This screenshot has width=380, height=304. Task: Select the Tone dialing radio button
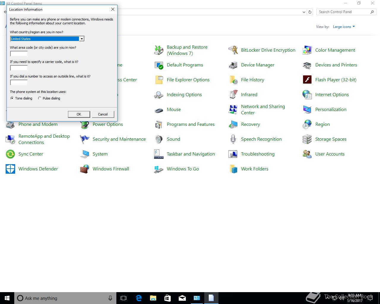(x=12, y=98)
